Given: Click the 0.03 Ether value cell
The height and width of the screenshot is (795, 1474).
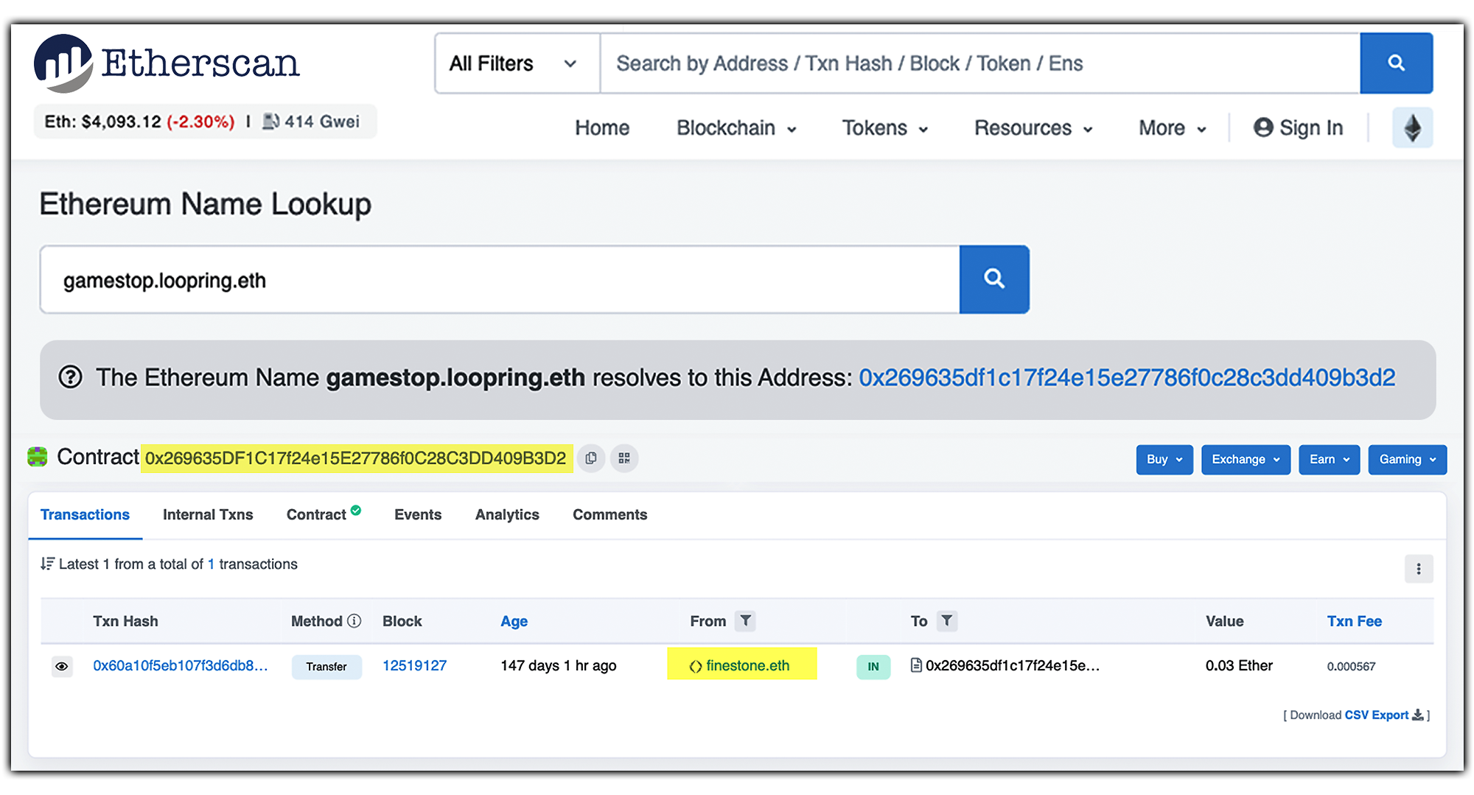Looking at the screenshot, I should coord(1239,666).
